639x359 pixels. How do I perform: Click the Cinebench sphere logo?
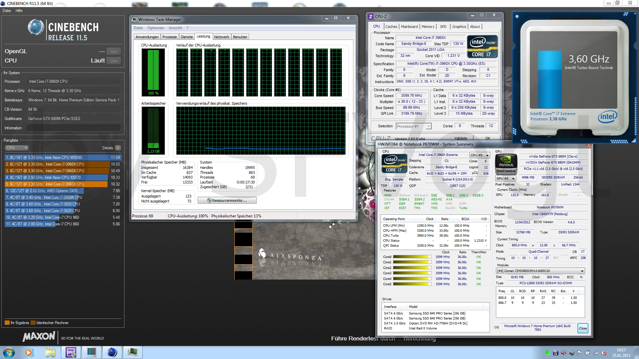click(x=36, y=27)
